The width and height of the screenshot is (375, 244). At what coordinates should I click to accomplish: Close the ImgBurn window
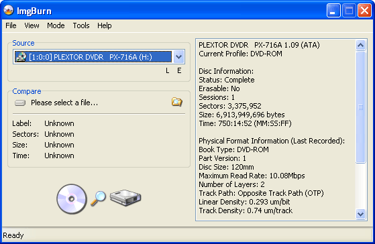point(364,11)
